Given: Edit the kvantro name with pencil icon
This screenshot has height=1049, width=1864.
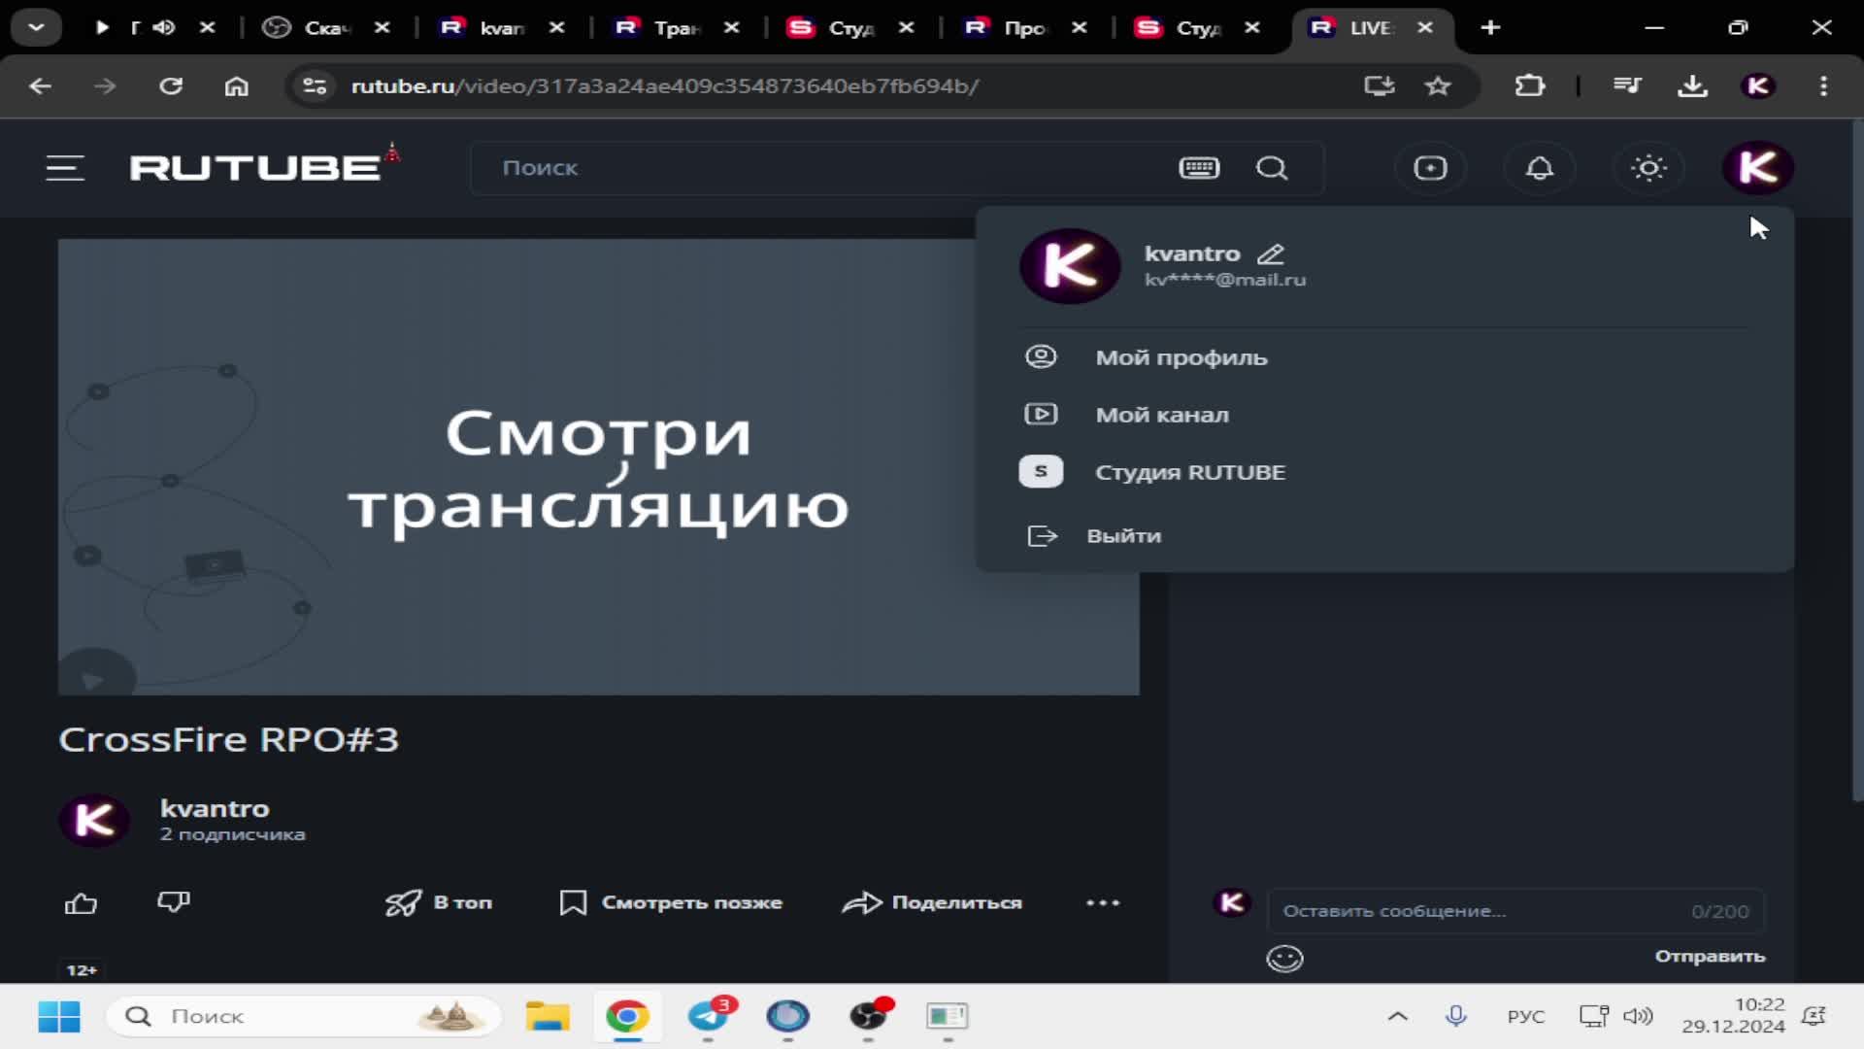Looking at the screenshot, I should (1270, 254).
